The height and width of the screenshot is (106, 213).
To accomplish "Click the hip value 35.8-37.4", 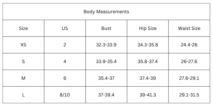I will (x=148, y=61).
